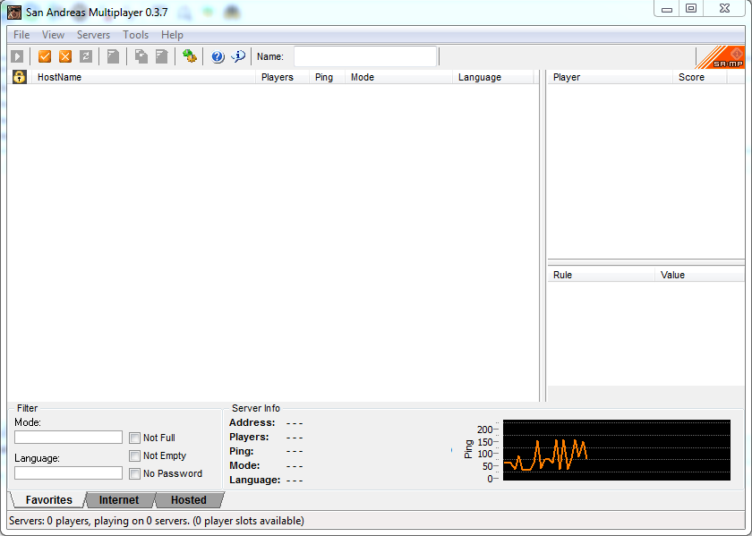752x536 pixels.
Task: Click the 'Ping:' label in Server Info
Action: (241, 451)
